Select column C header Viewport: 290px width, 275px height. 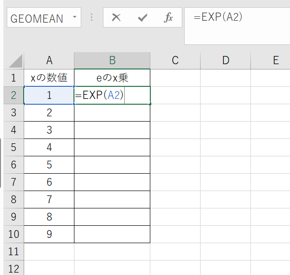(175, 60)
